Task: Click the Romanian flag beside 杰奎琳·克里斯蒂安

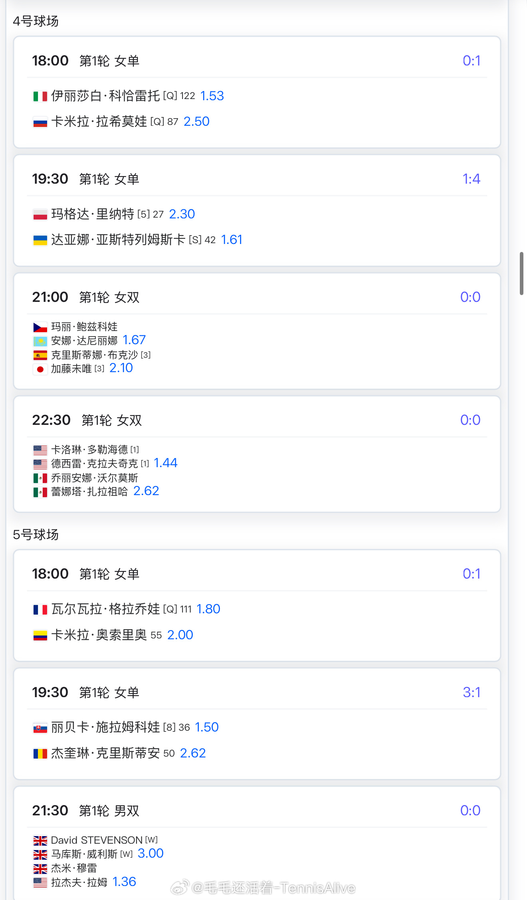Action: coord(40,753)
